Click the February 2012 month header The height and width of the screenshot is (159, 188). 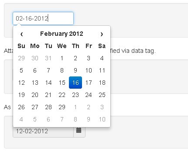click(x=62, y=34)
